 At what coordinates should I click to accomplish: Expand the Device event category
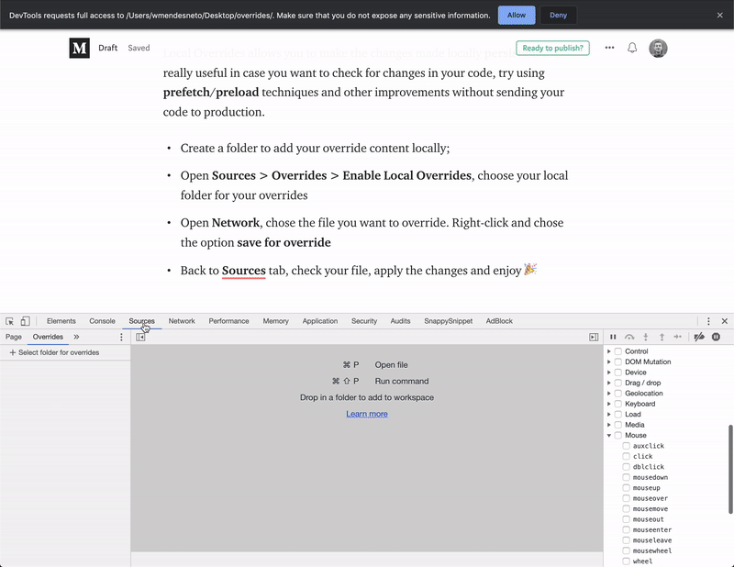609,372
